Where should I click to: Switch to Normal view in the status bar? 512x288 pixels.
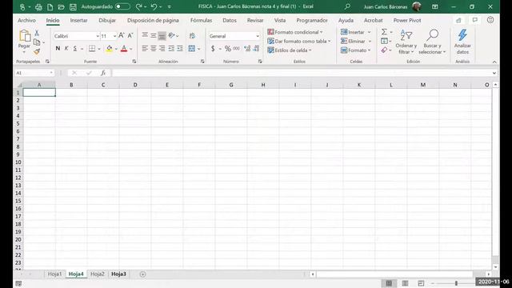tap(389, 283)
